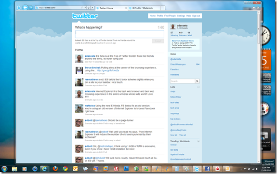Click the search magnifier button in sidebar
This screenshot has height=174, width=277.
coord(198,81)
